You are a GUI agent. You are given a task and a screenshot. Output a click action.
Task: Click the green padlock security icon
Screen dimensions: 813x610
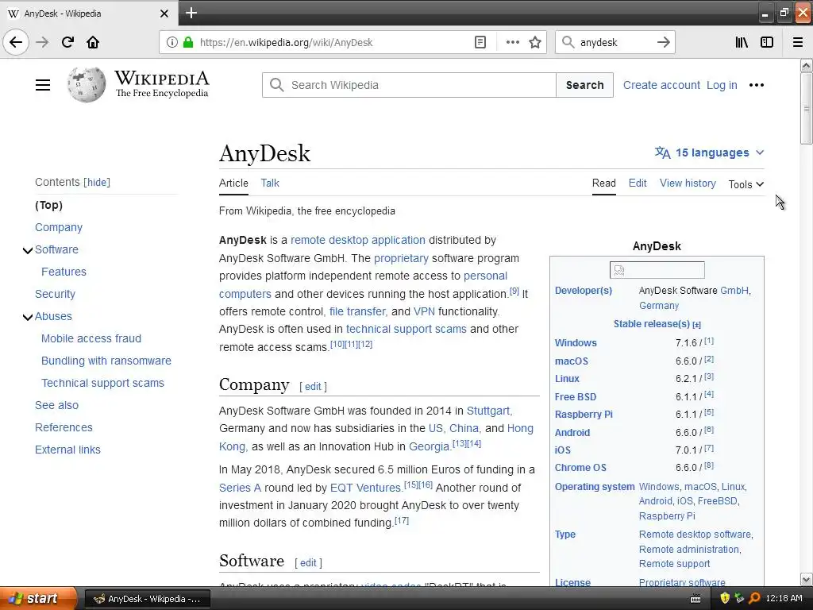(188, 43)
